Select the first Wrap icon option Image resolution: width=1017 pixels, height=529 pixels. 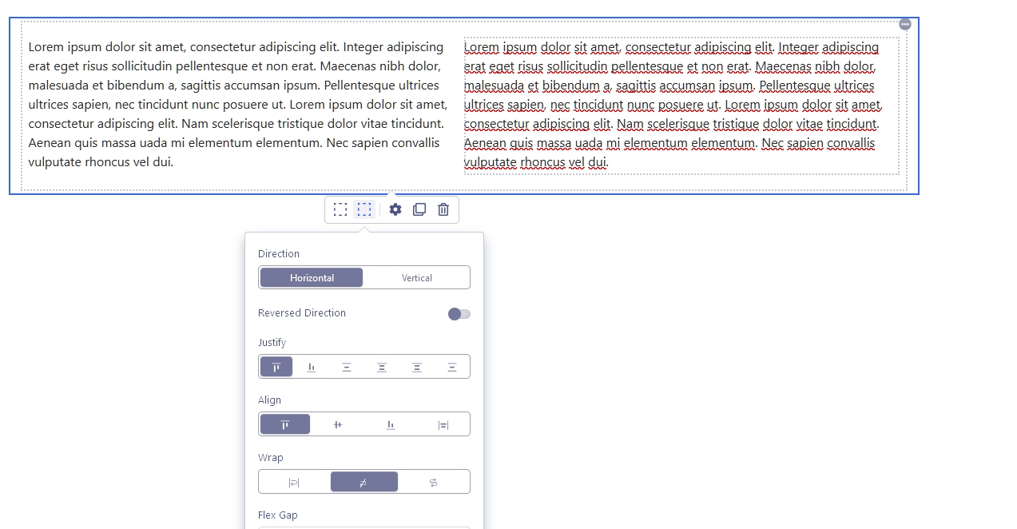(x=294, y=482)
